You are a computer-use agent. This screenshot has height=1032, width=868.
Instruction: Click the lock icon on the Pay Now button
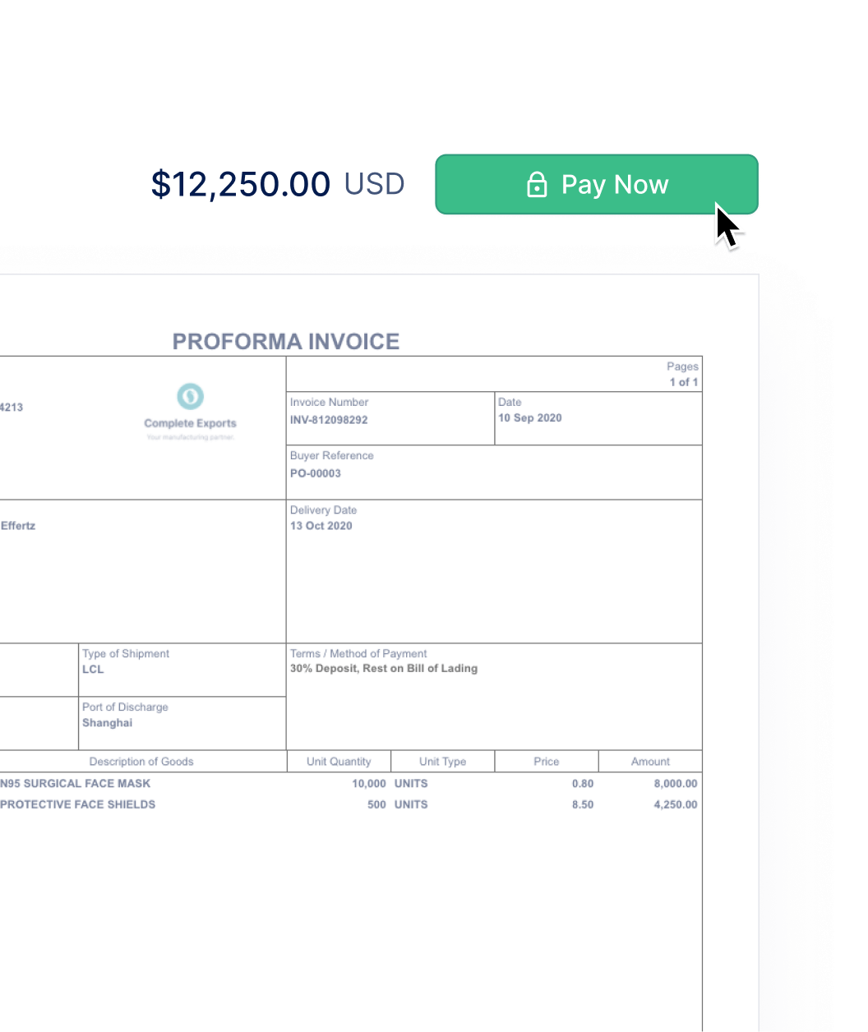pyautogui.click(x=538, y=185)
